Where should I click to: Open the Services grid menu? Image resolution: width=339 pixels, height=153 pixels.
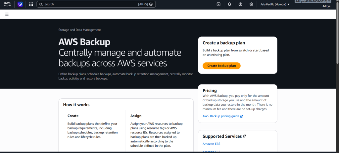pyautogui.click(x=31, y=4)
